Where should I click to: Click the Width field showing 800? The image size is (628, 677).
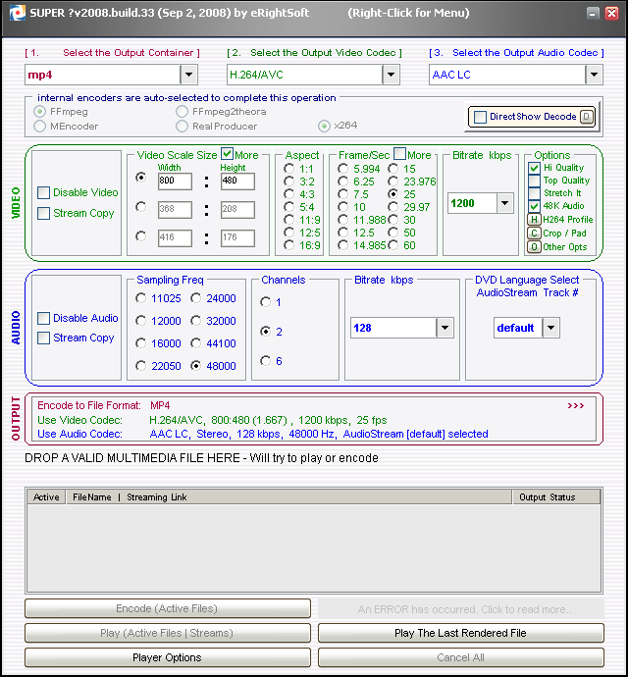pyautogui.click(x=175, y=182)
